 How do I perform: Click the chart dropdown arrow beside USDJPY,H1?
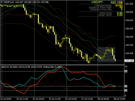pos(2,2)
